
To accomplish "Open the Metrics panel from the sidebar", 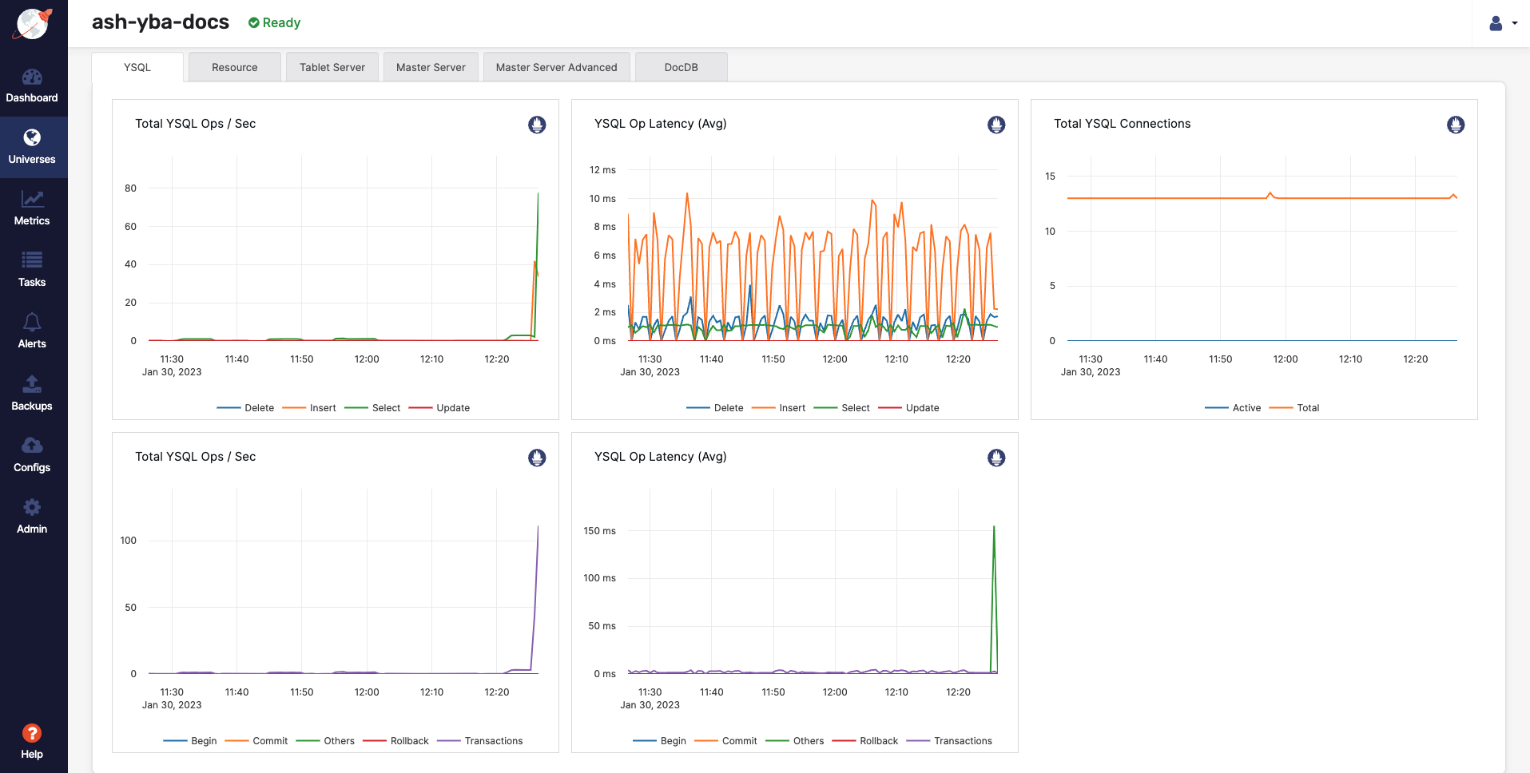I will pos(32,208).
